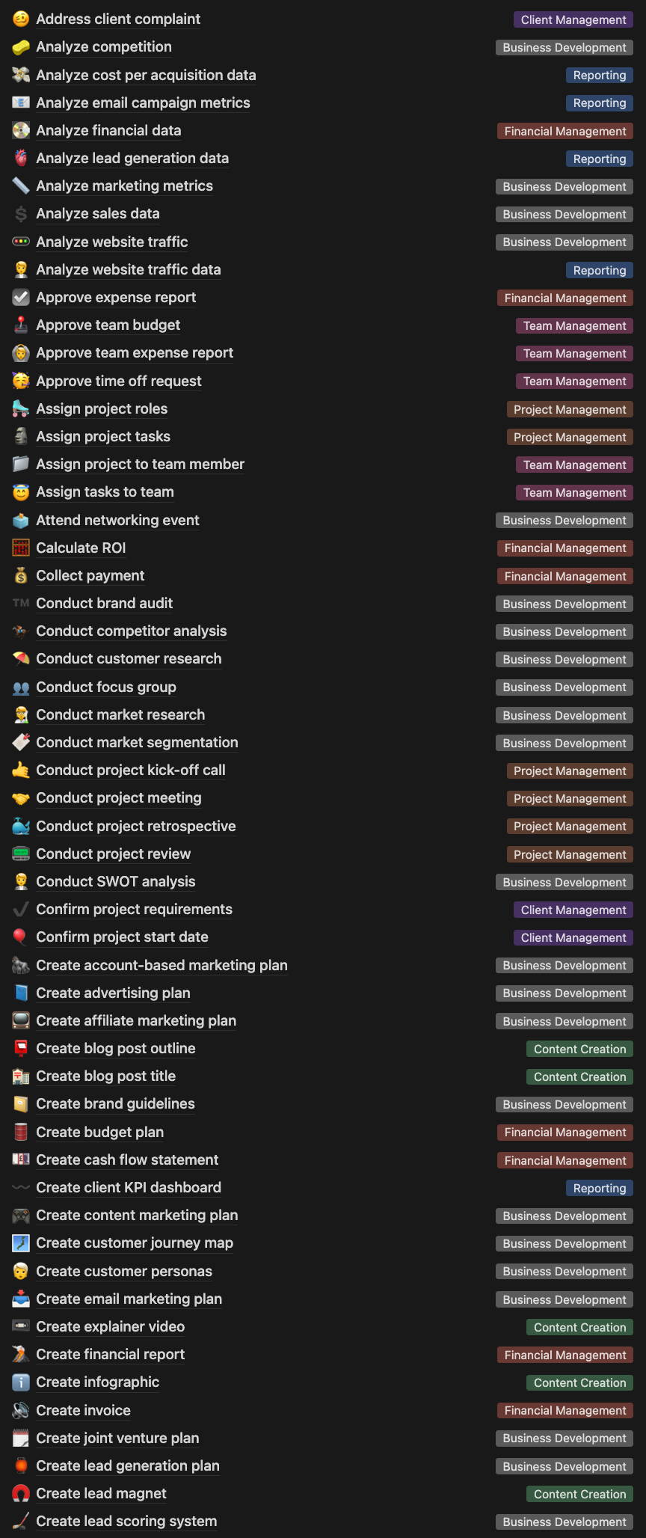This screenshot has height=1538, width=646.
Task: Click the Reporting tag on Analyze email campaign metrics
Action: 600,103
